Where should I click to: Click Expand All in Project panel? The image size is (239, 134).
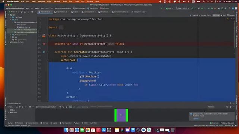pyautogui.click(x=25, y=12)
